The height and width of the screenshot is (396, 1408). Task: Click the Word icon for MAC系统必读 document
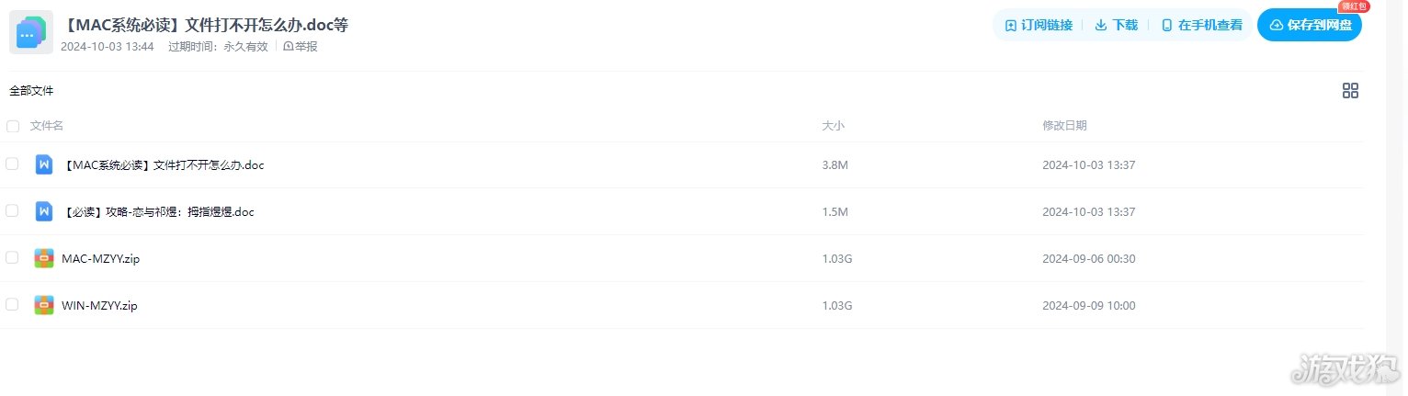pos(43,164)
